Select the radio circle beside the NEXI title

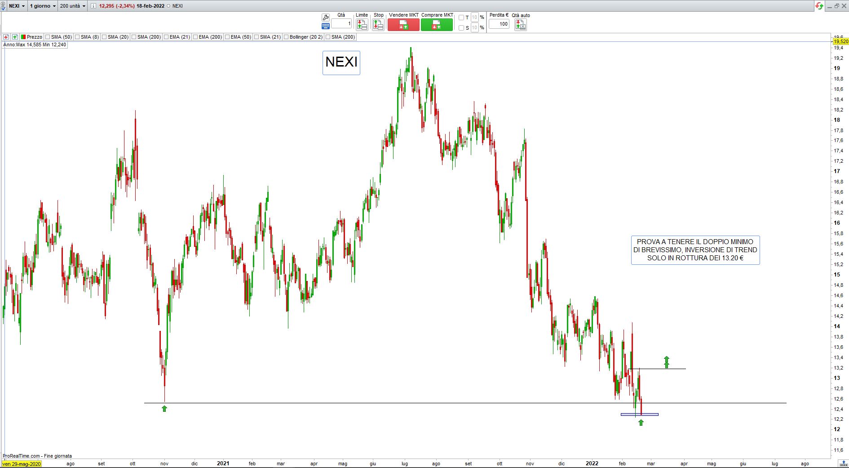pos(168,6)
